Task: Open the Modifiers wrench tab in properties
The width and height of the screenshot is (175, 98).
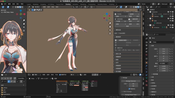Action: 147,66
